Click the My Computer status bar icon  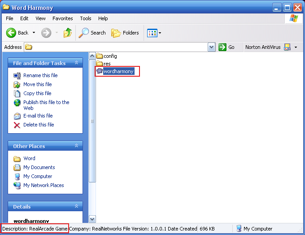point(239,229)
